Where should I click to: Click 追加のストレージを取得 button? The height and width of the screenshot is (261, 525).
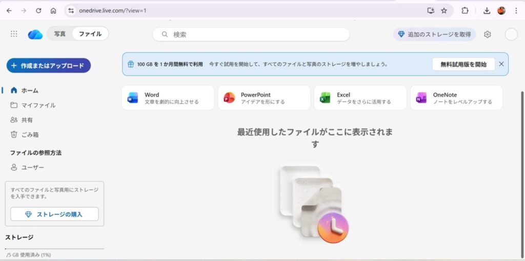(x=434, y=34)
